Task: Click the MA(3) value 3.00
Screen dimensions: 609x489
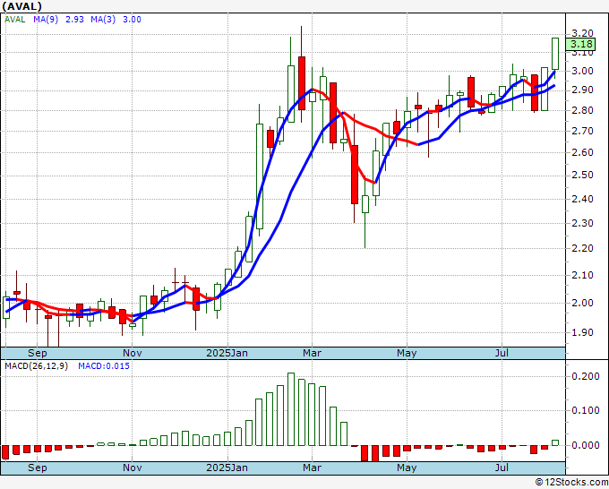Action: pyautogui.click(x=132, y=20)
